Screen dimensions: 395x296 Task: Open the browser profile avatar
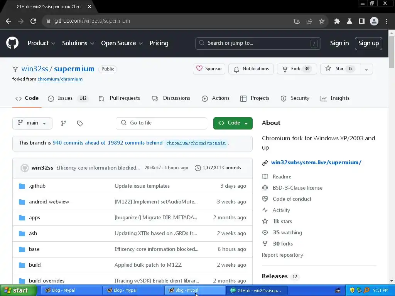[374, 22]
